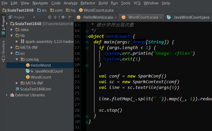Viewport: 212px width, 131px height.
Task: Close the HelloWorld.scala tab
Action: 115,18
